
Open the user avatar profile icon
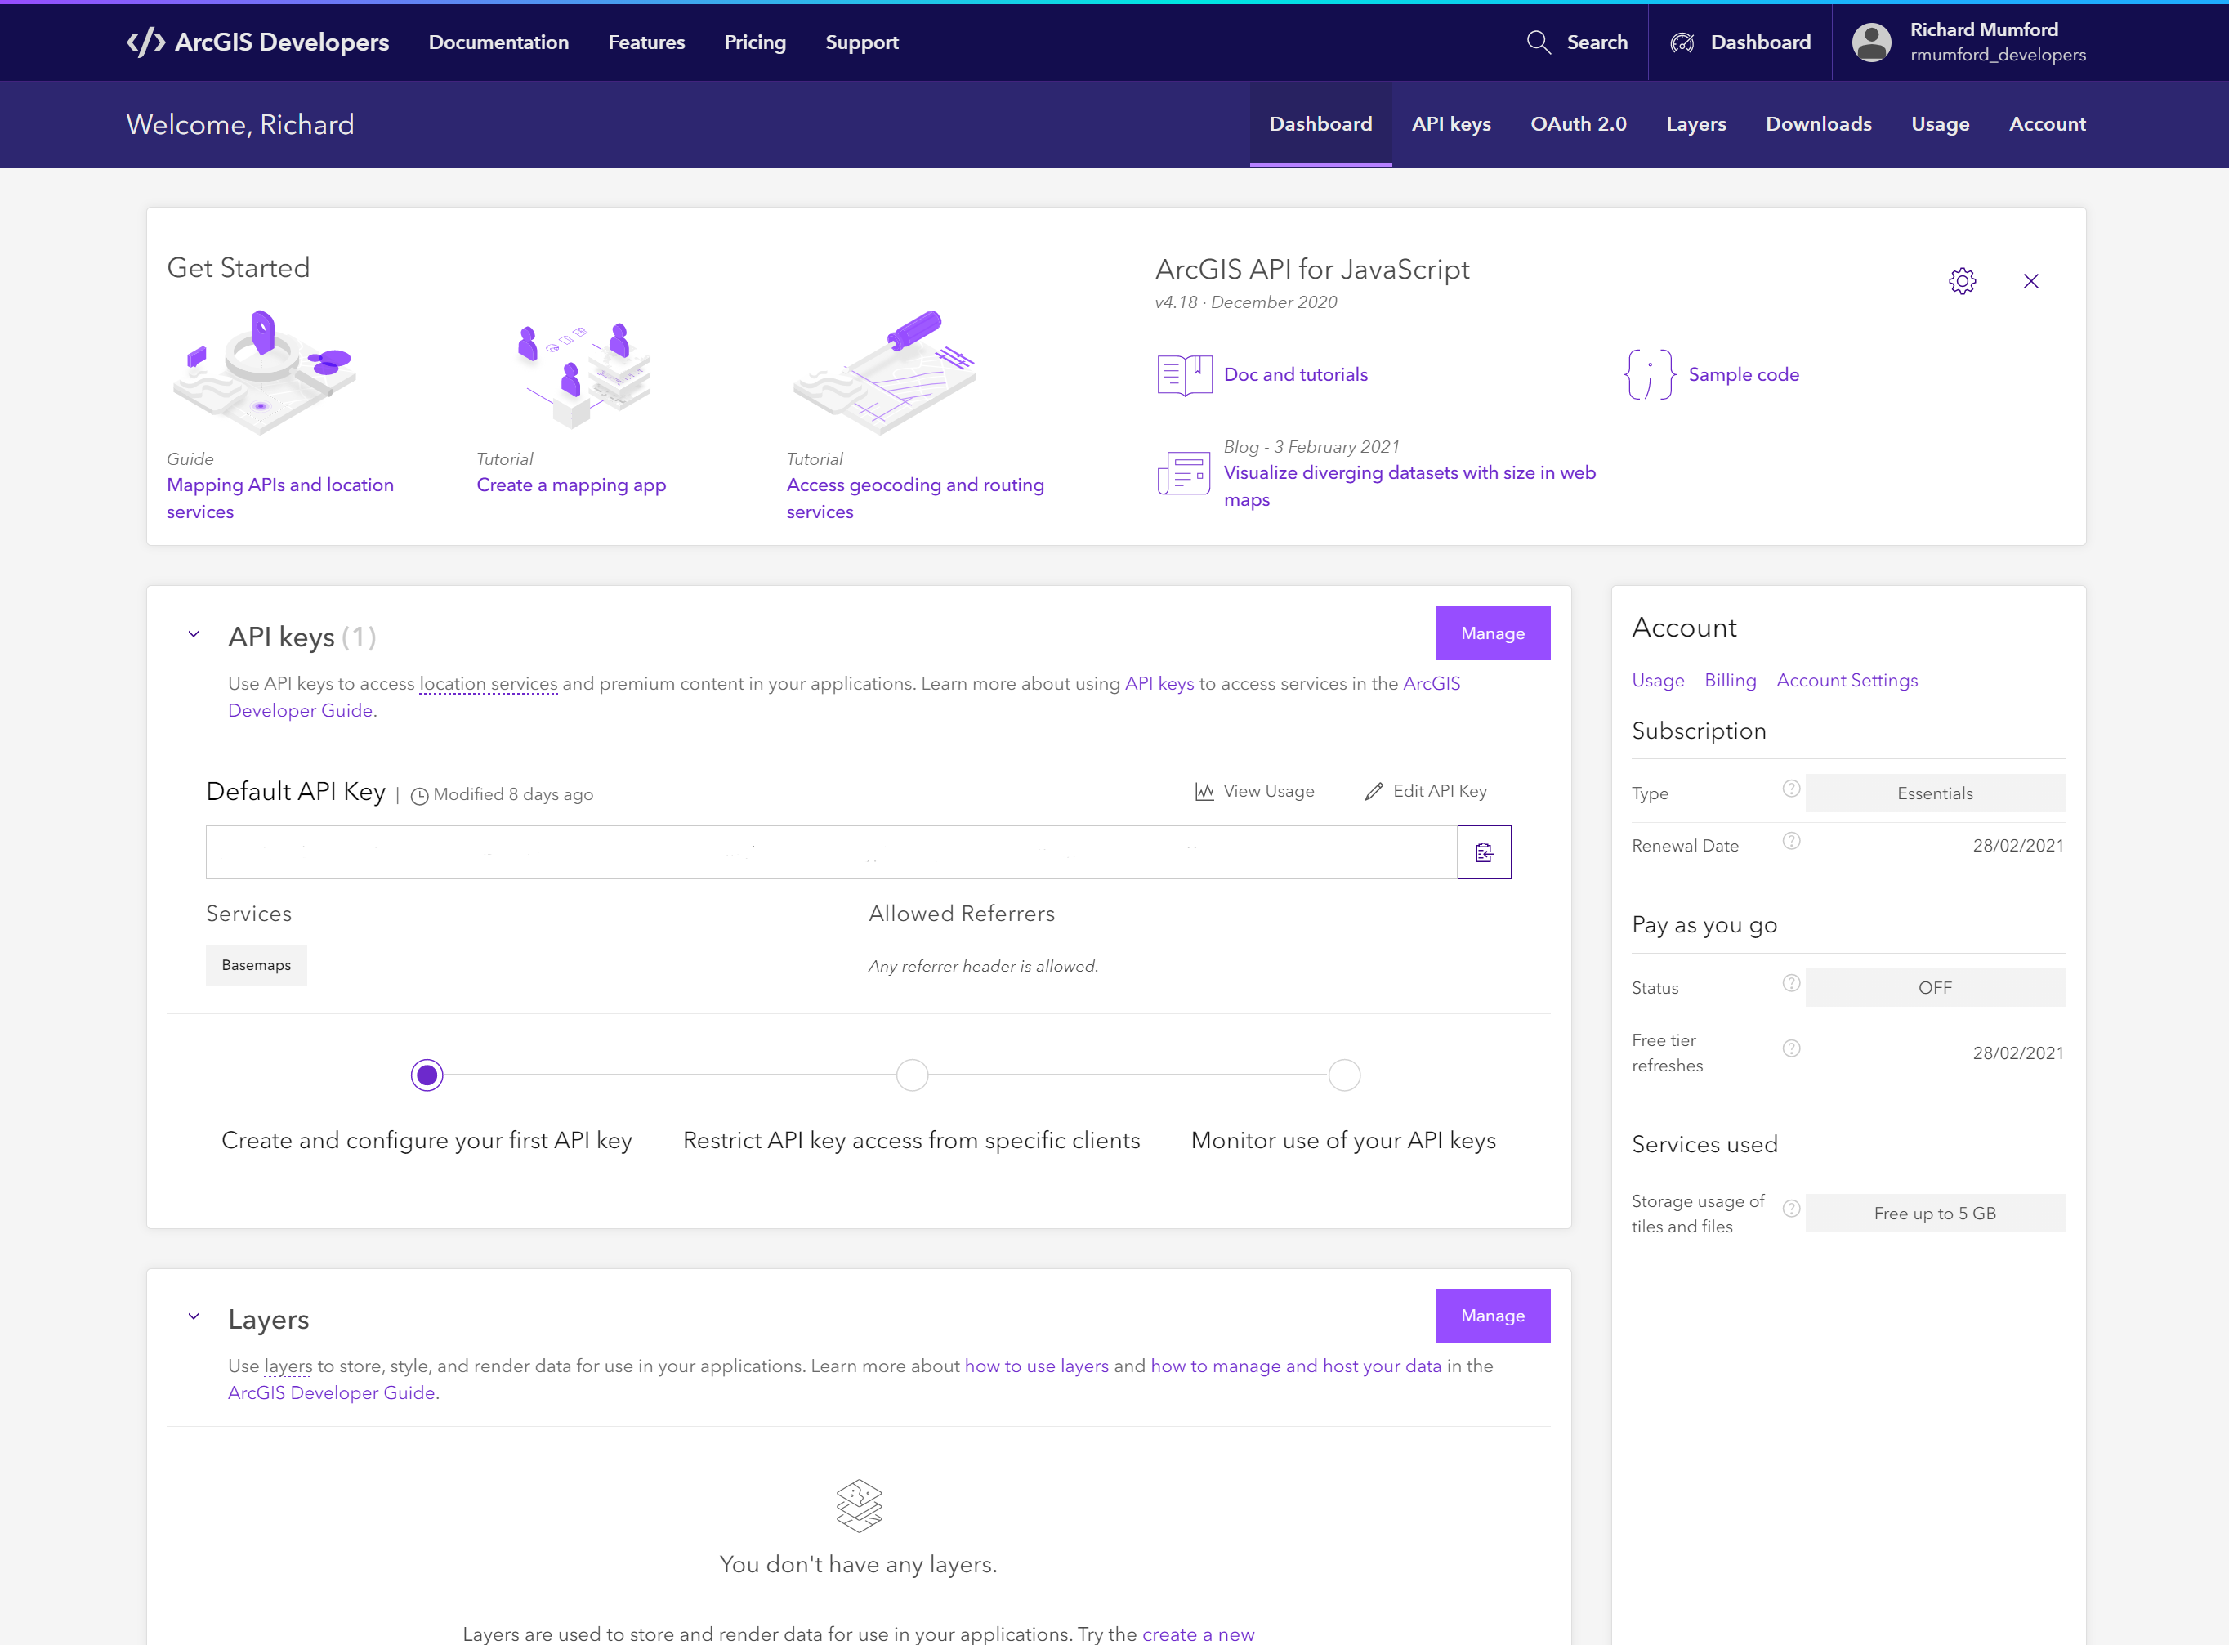pyautogui.click(x=1872, y=42)
